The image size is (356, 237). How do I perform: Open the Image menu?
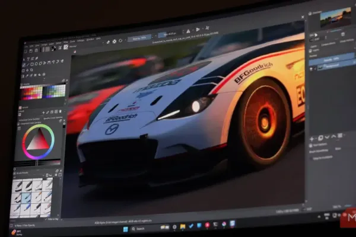point(44,44)
